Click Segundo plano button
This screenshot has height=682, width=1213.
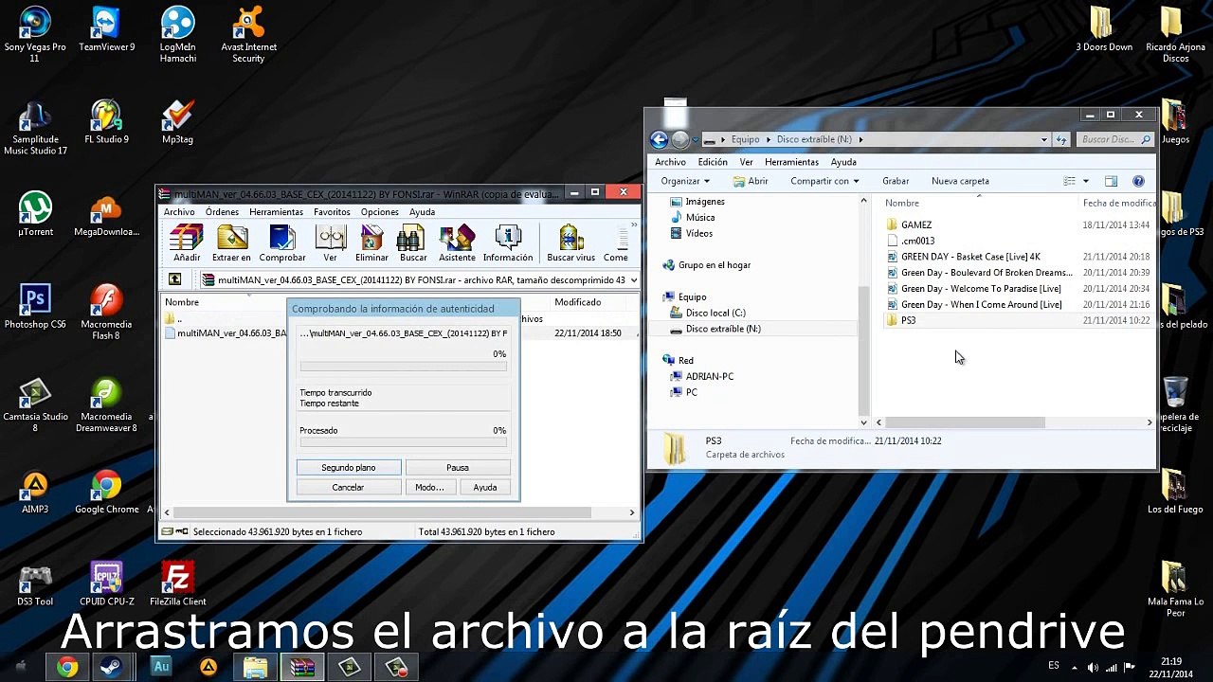(x=349, y=468)
